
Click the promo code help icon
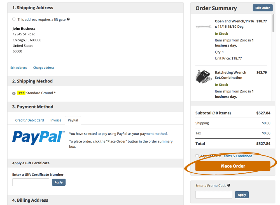(x=229, y=185)
